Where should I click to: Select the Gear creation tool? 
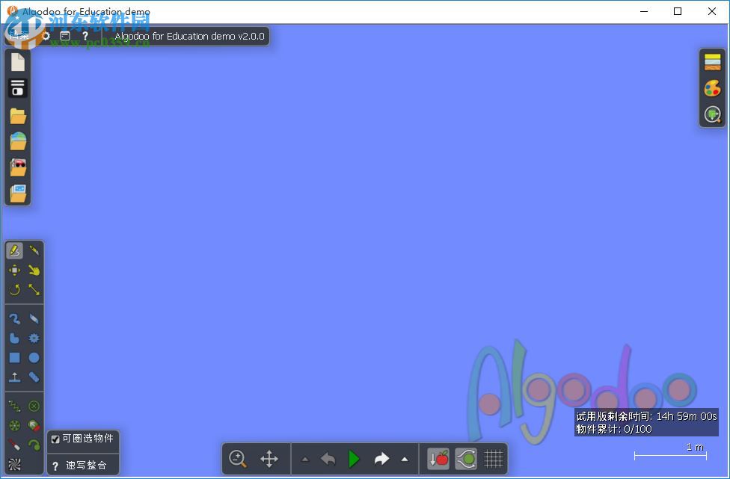34,338
